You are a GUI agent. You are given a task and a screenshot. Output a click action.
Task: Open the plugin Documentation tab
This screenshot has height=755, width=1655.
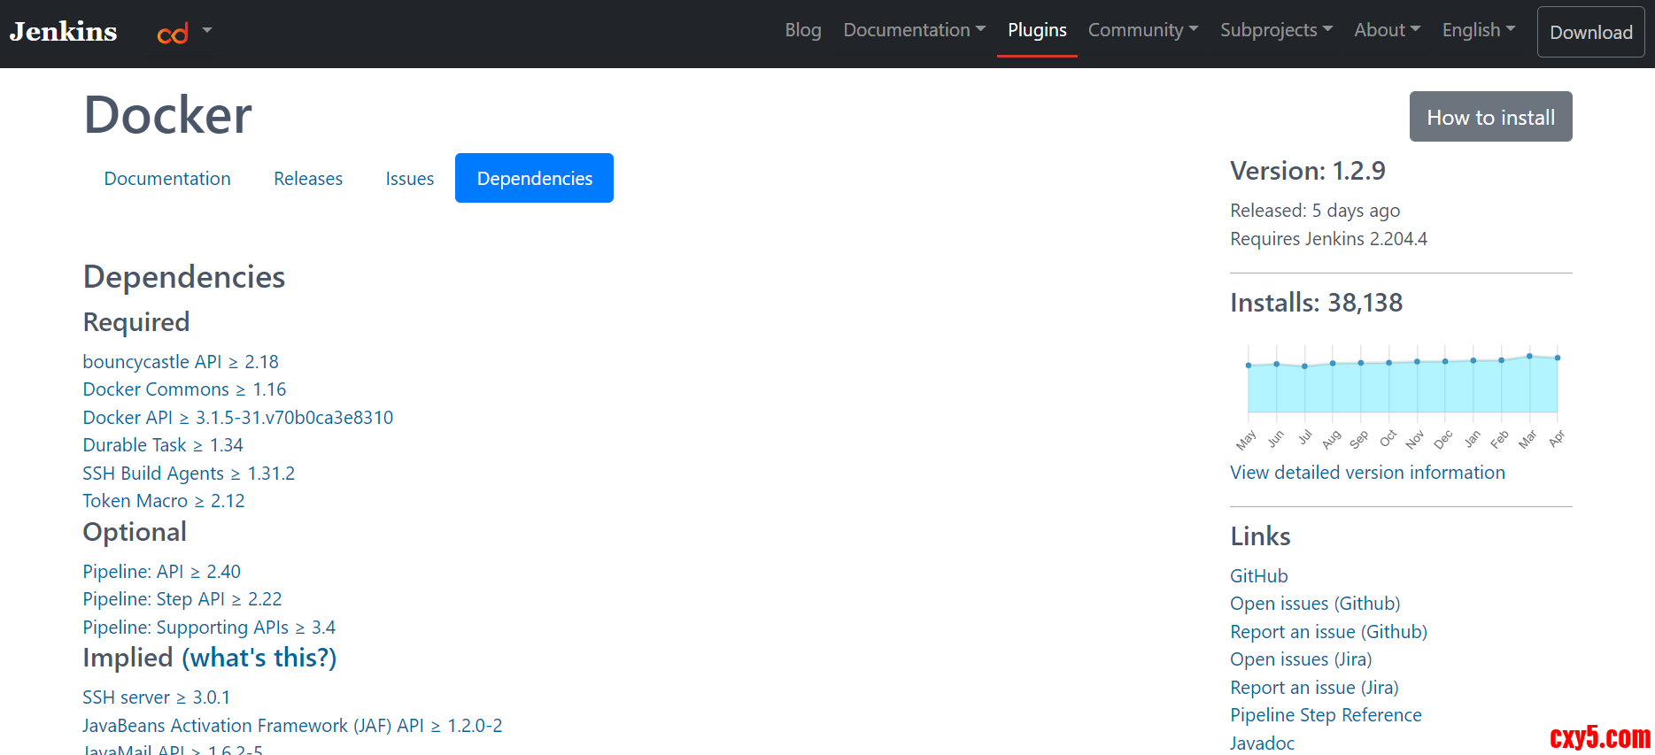[x=167, y=179]
